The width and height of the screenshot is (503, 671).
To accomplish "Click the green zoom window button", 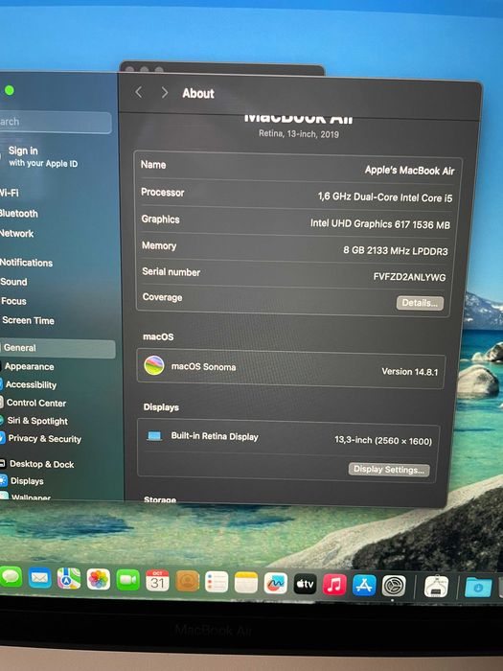I will (x=10, y=90).
